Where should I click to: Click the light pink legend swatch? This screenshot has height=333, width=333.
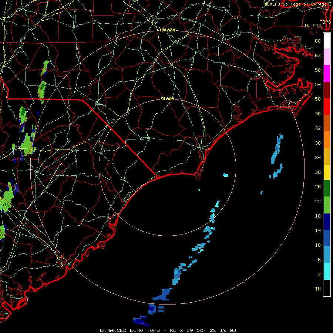[x=327, y=57]
